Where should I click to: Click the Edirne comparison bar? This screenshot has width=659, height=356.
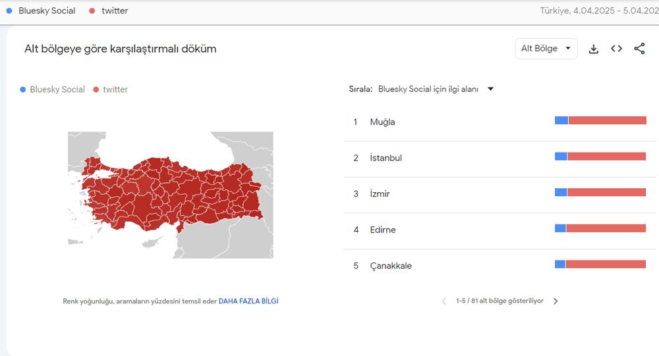600,228
